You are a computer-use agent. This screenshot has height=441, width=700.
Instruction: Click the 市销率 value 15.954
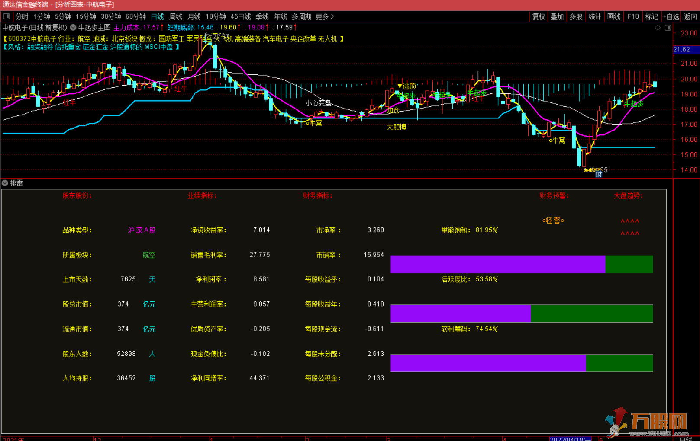[x=374, y=255]
